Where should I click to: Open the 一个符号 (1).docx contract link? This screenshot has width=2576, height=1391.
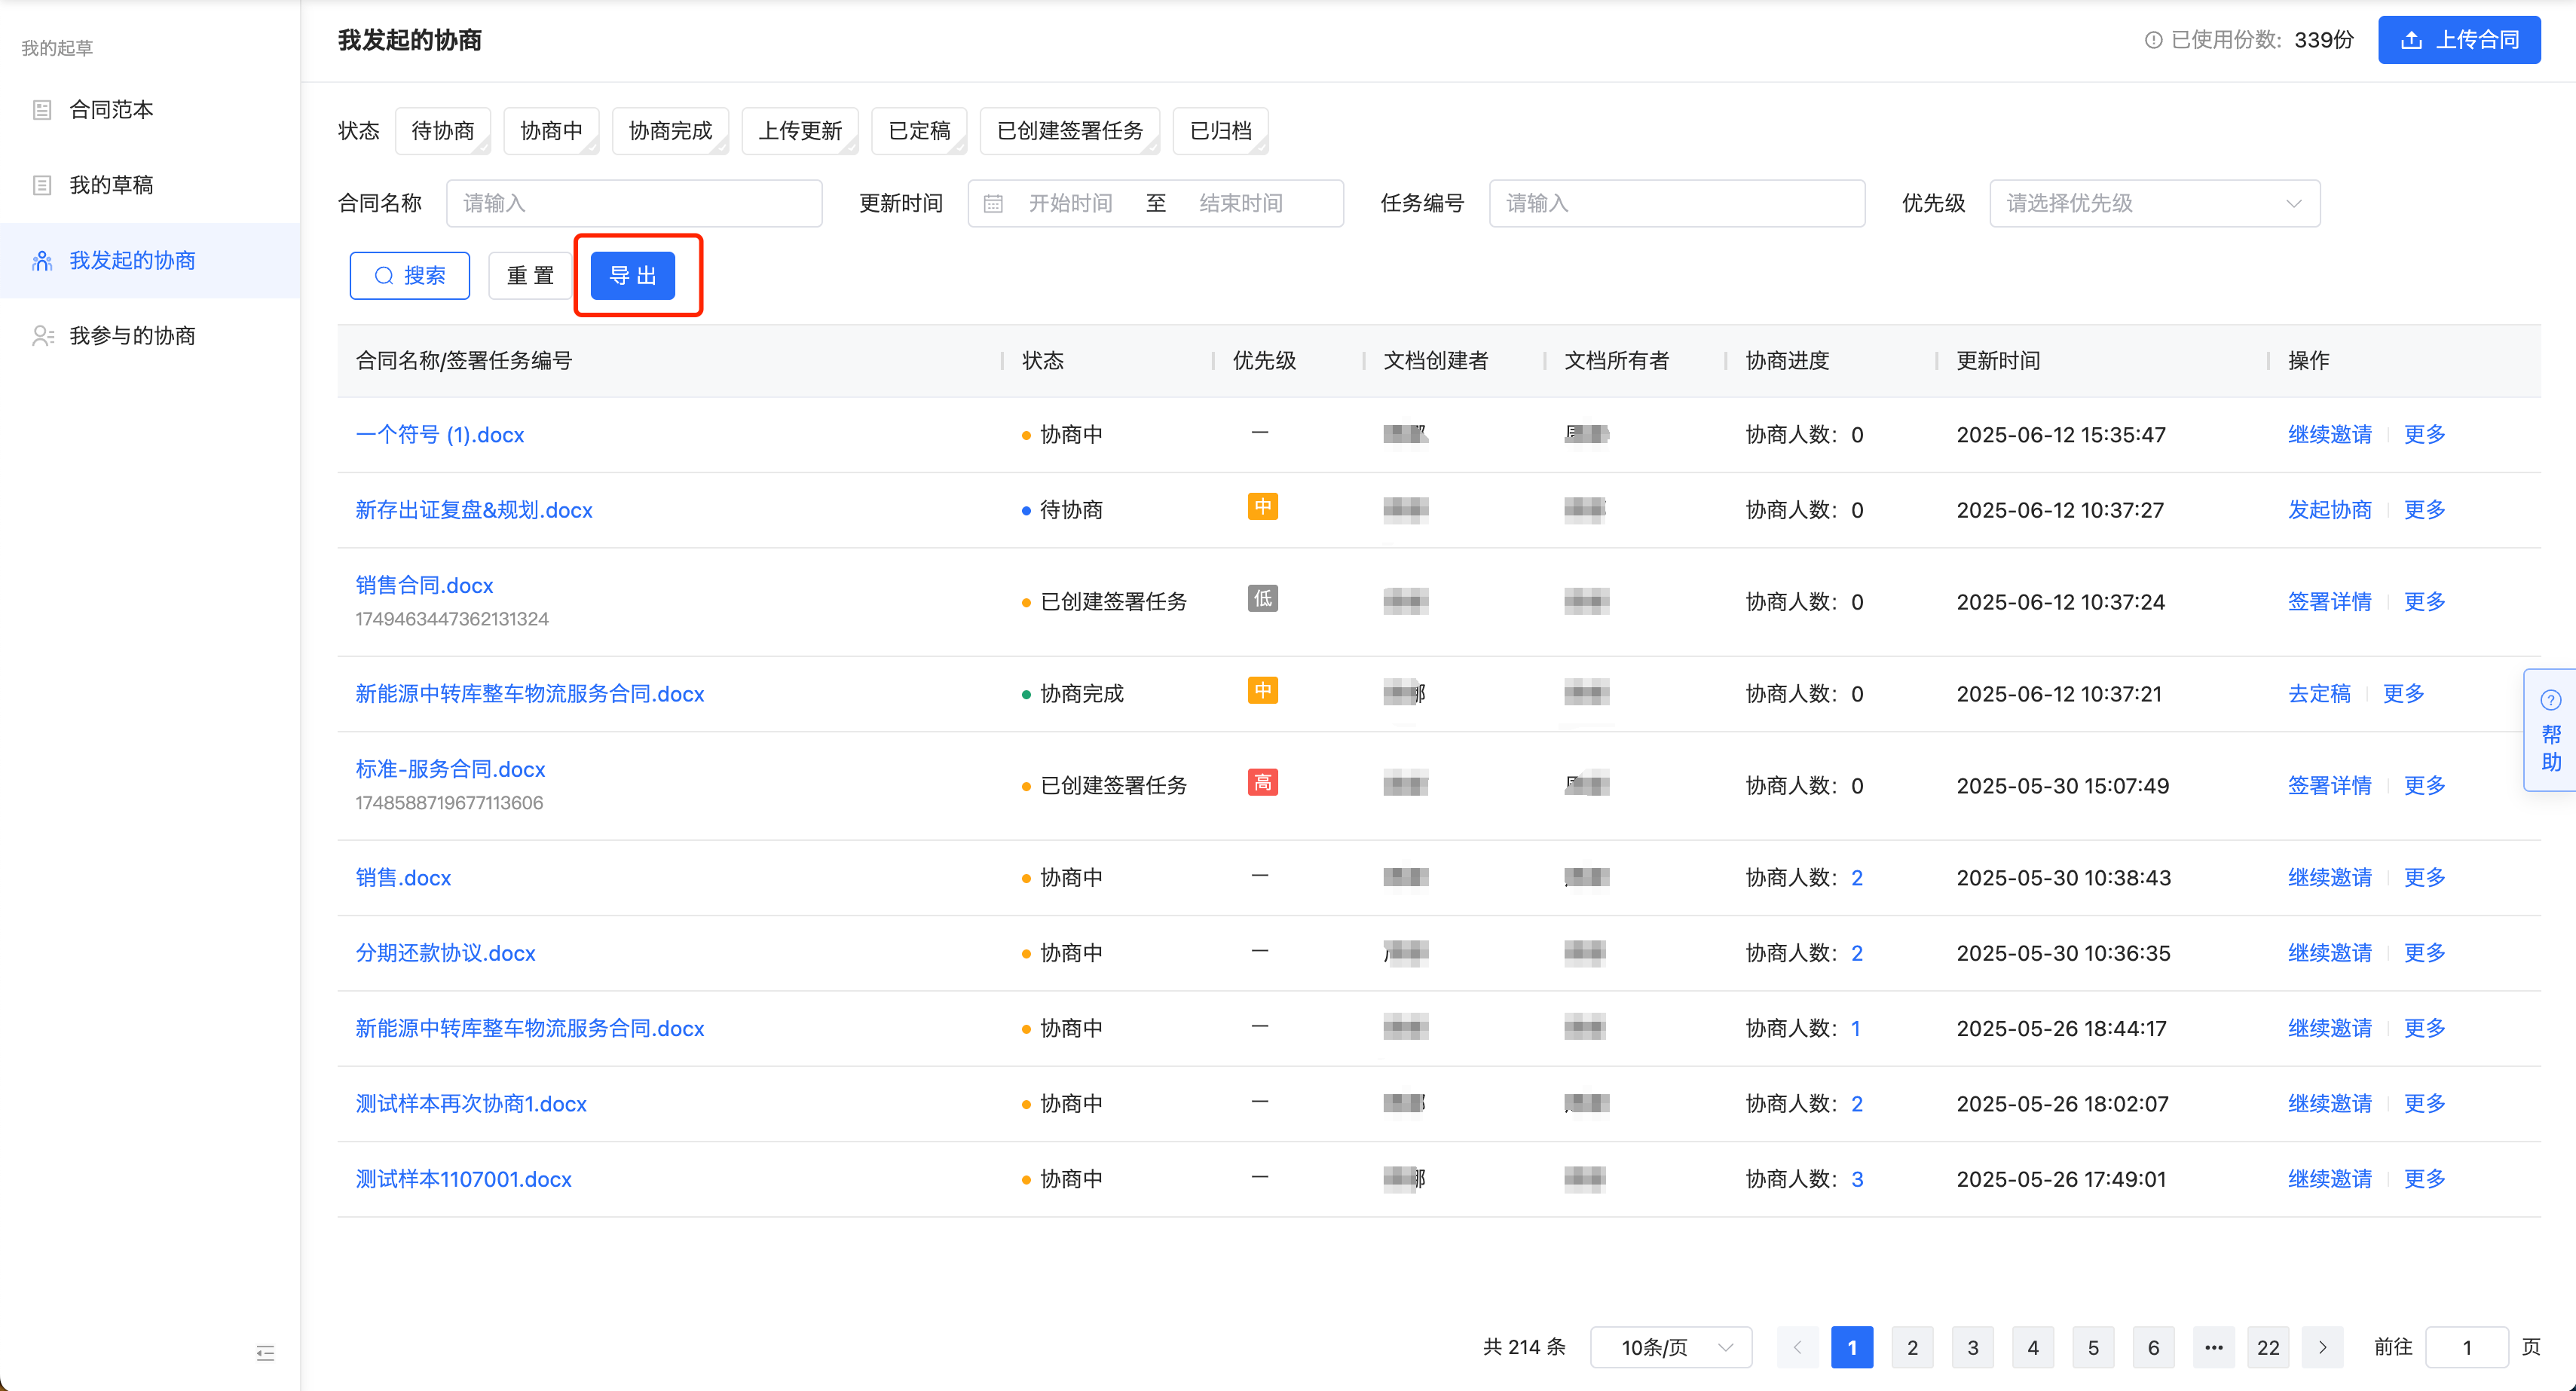coord(440,435)
